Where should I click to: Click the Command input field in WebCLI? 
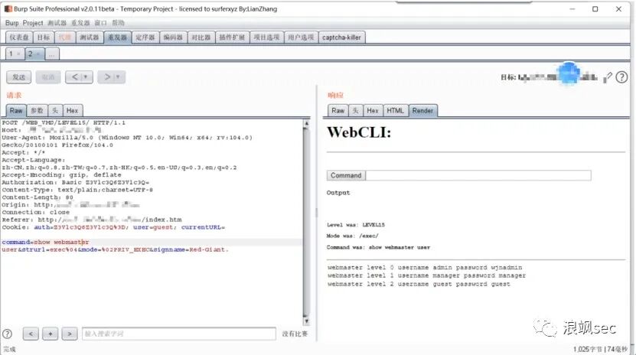click(x=478, y=175)
